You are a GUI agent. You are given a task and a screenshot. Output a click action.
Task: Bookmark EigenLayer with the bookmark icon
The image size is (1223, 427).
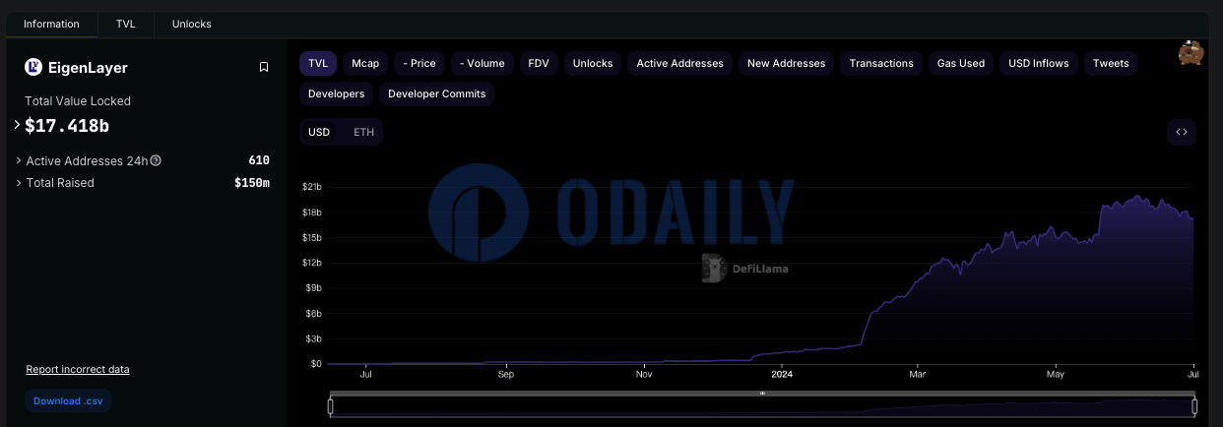coord(264,67)
